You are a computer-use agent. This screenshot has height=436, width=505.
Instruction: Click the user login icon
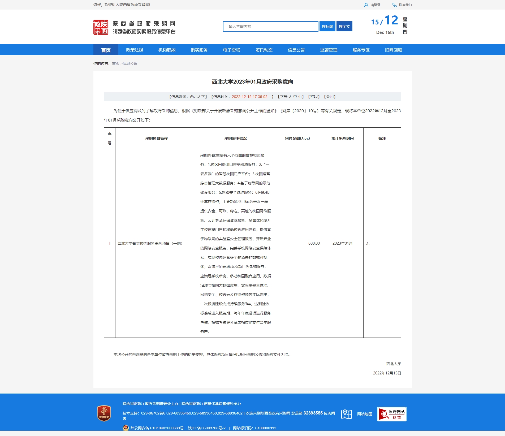click(366, 5)
